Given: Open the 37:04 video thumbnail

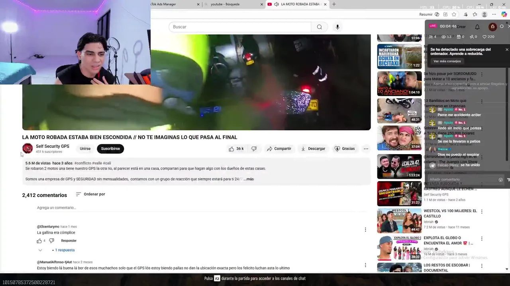Looking at the screenshot, I should [399, 137].
